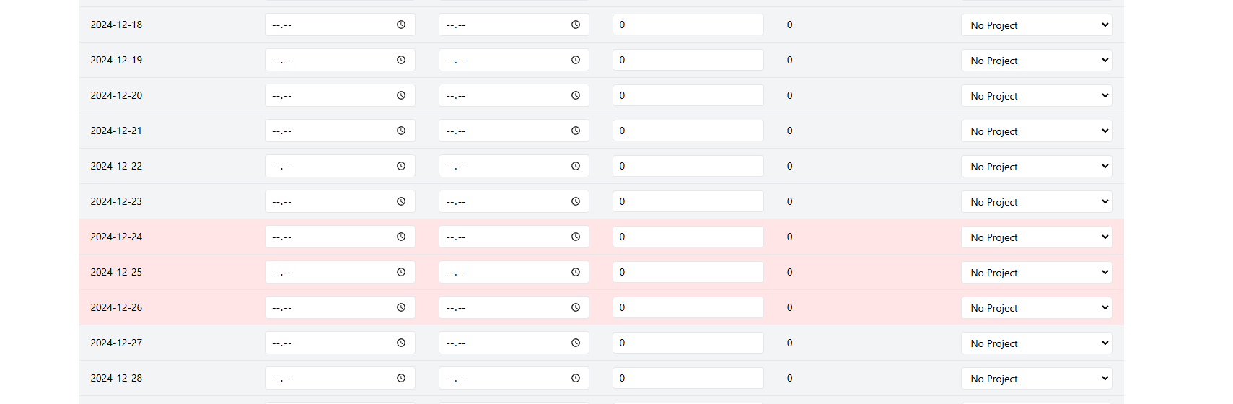Image resolution: width=1233 pixels, height=404 pixels.
Task: Expand No Project dropdown for 2024-12-28
Action: (x=1036, y=378)
